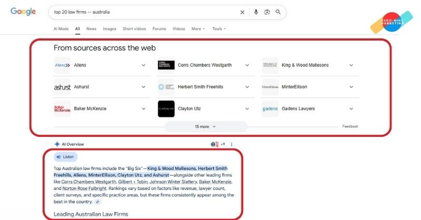The width and height of the screenshot is (421, 220).
Task: Select the All results tab
Action: point(77,29)
